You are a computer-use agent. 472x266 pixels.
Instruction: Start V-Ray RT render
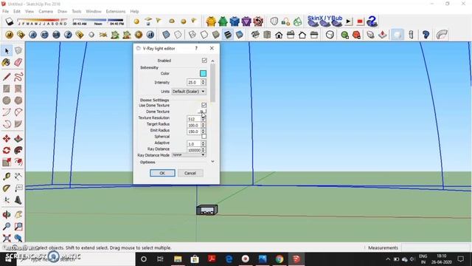44,35
